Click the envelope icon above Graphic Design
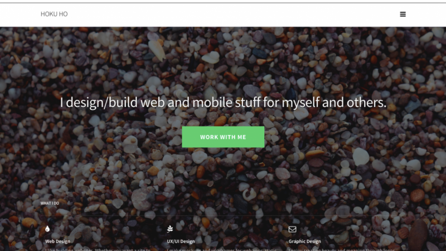Image resolution: width=446 pixels, height=251 pixels. tap(292, 229)
